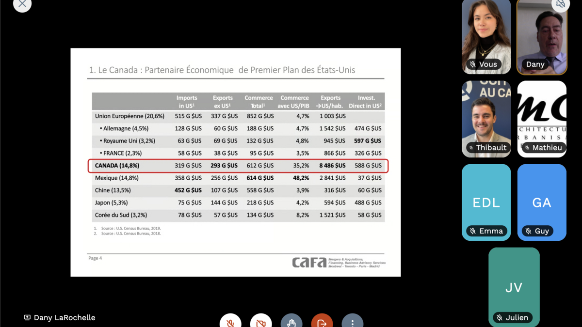
Task: Toggle the muted notifications bell icon
Action: pyautogui.click(x=560, y=5)
